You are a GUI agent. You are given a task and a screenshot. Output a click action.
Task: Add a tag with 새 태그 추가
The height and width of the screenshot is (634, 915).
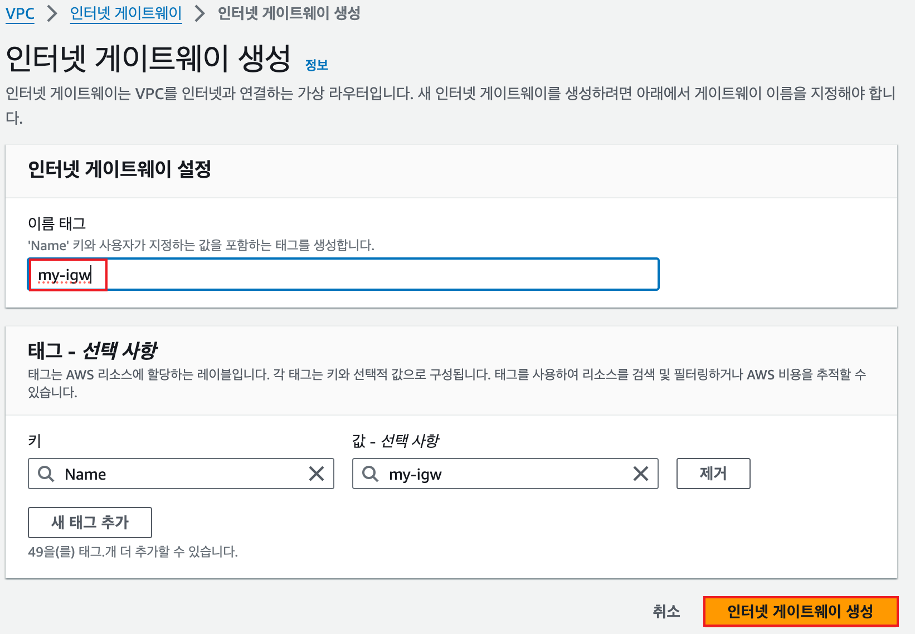click(x=90, y=522)
